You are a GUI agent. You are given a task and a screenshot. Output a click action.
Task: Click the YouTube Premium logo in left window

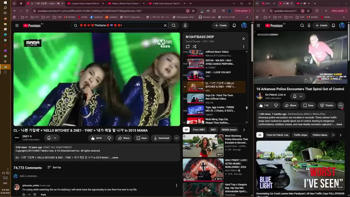click(x=32, y=25)
